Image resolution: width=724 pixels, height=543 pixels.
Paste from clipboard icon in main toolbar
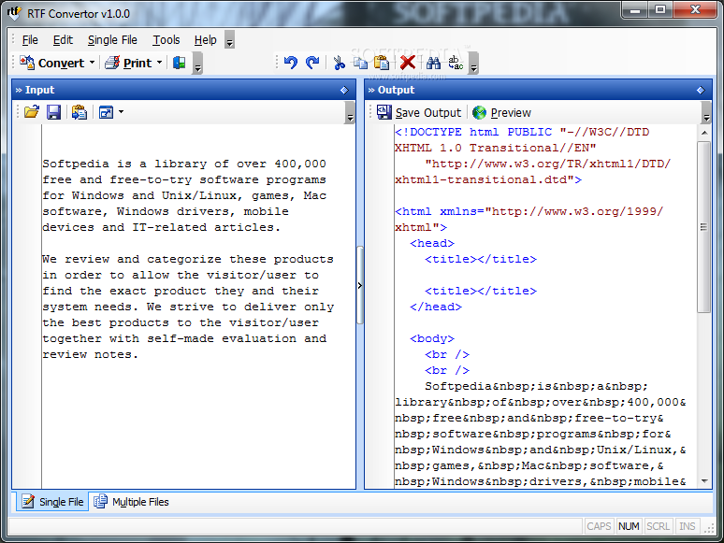pos(382,63)
